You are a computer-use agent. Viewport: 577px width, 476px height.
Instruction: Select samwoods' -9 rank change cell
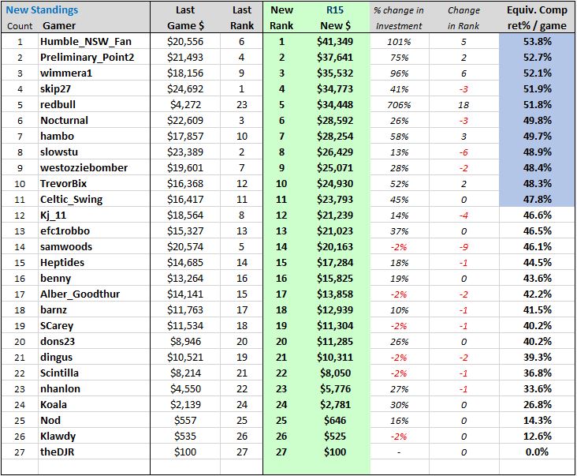[x=463, y=247]
